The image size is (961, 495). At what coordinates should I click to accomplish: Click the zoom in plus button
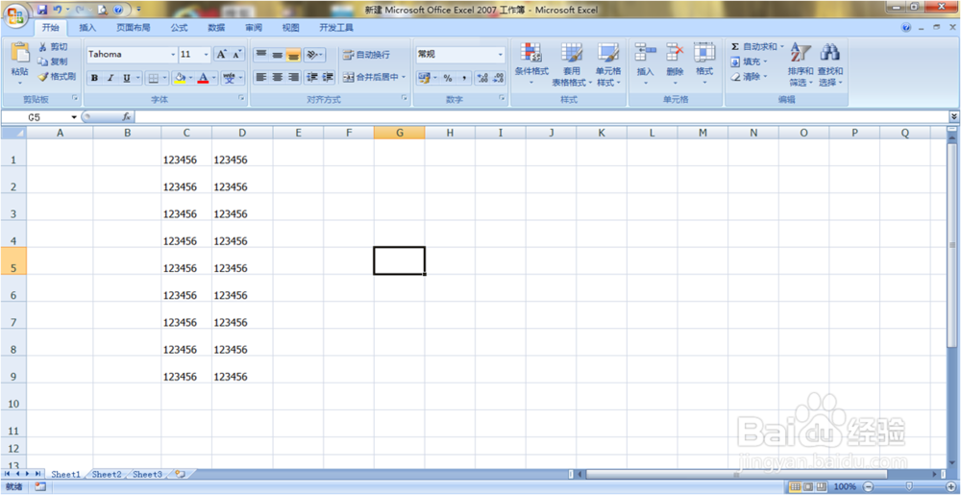(949, 486)
